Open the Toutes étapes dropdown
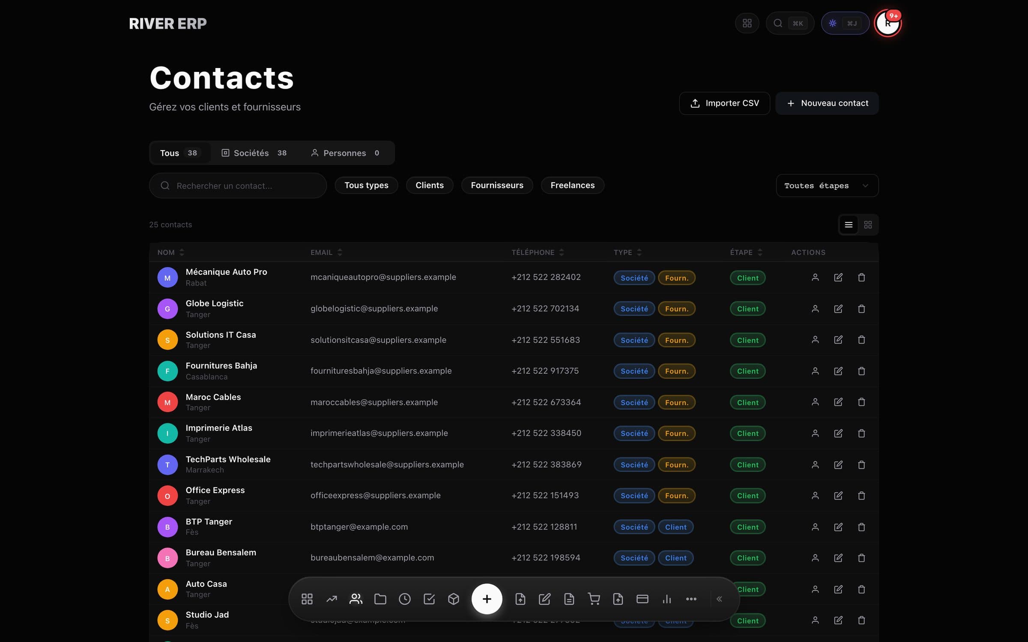Screen dimensions: 1028x642 tap(827, 185)
